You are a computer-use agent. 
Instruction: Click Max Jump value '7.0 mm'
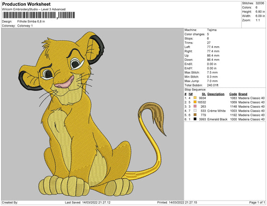coord(212,81)
